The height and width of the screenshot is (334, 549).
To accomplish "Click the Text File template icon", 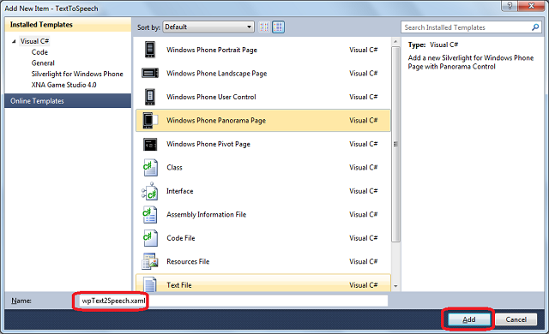I will [x=150, y=284].
